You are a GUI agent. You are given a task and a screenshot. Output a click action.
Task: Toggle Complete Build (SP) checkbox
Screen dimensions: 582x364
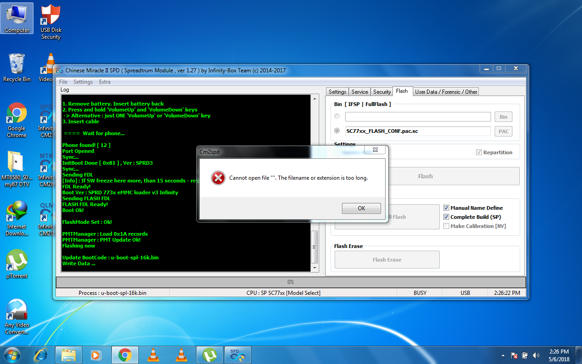pyautogui.click(x=446, y=217)
